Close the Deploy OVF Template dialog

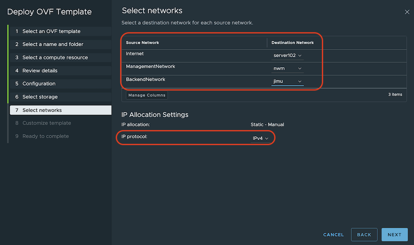coord(407,12)
